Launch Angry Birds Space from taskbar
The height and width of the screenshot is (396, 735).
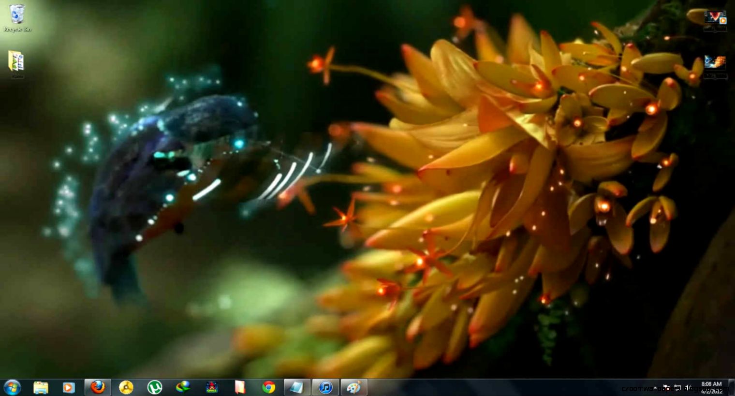point(211,387)
